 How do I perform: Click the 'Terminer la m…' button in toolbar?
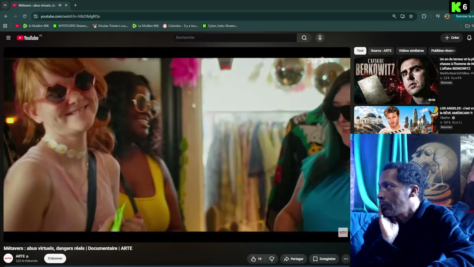pos(464,16)
